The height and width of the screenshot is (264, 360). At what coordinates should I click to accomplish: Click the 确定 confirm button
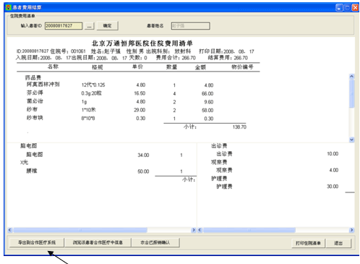pyautogui.click(x=107, y=26)
